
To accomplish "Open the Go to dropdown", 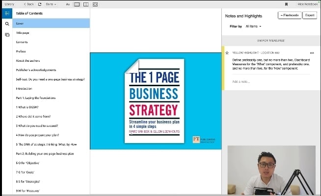I will point(51,4).
